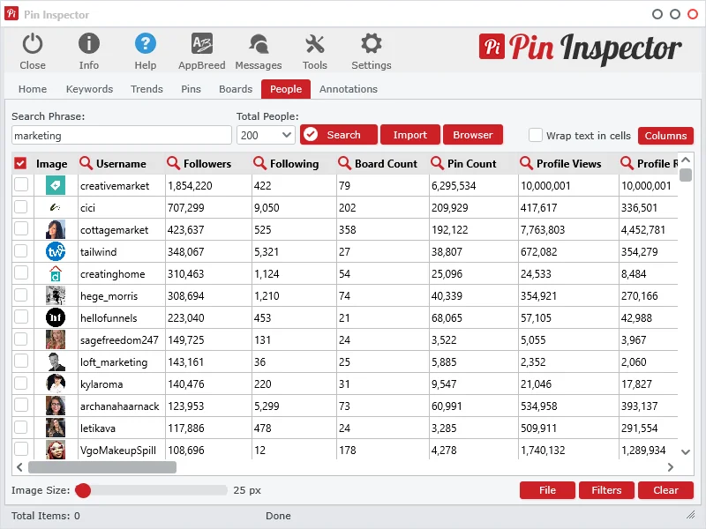Check the hege_morris row checkbox

coord(20,294)
